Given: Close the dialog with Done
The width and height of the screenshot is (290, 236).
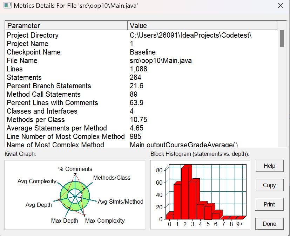Looking at the screenshot, I should 269,224.
